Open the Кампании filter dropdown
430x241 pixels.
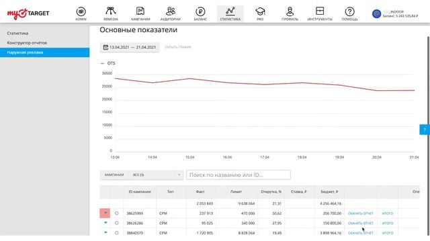[x=141, y=175]
